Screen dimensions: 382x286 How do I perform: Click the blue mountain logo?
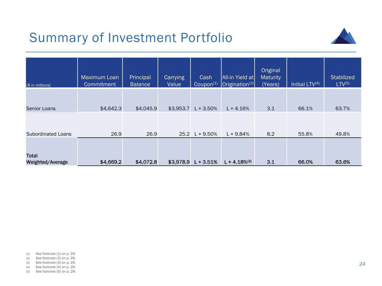pyautogui.click(x=343, y=36)
